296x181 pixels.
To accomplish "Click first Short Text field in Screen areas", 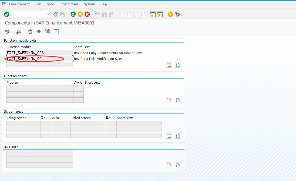I will [139, 124].
